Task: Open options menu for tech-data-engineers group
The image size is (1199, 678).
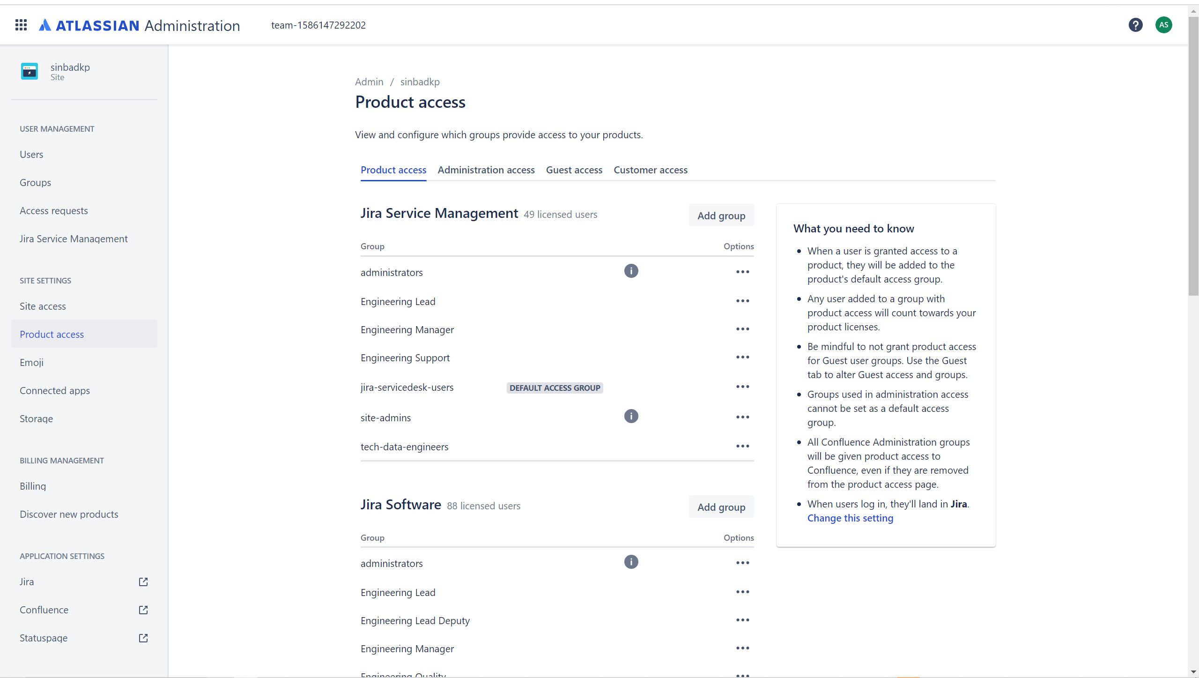Action: point(742,446)
